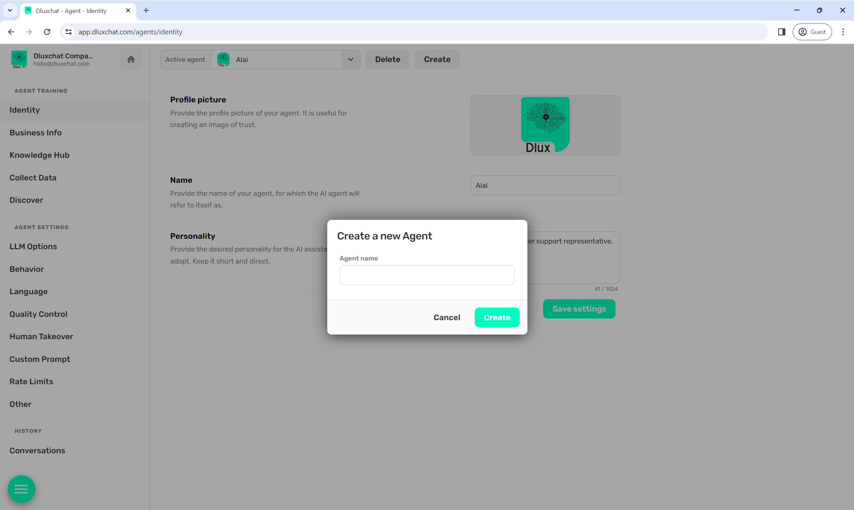854x510 pixels.
Task: Click the Guest profile button
Action: [x=812, y=32]
